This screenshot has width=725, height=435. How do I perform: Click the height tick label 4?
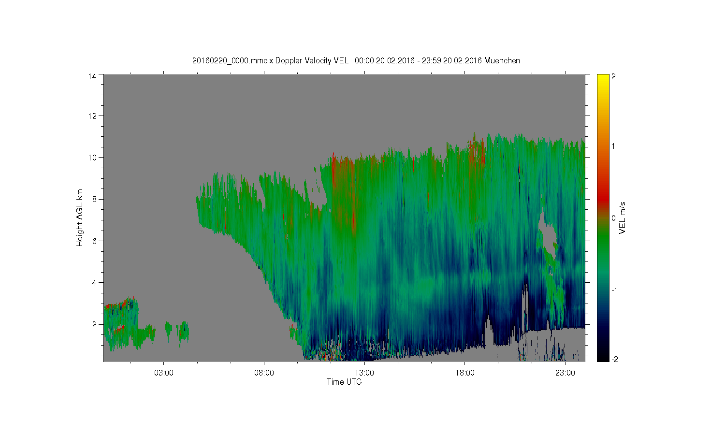pos(94,283)
